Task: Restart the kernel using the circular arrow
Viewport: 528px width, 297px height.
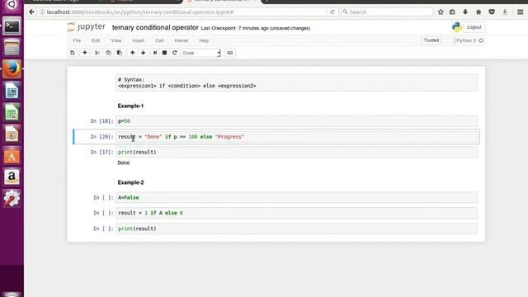Action: click(x=175, y=53)
